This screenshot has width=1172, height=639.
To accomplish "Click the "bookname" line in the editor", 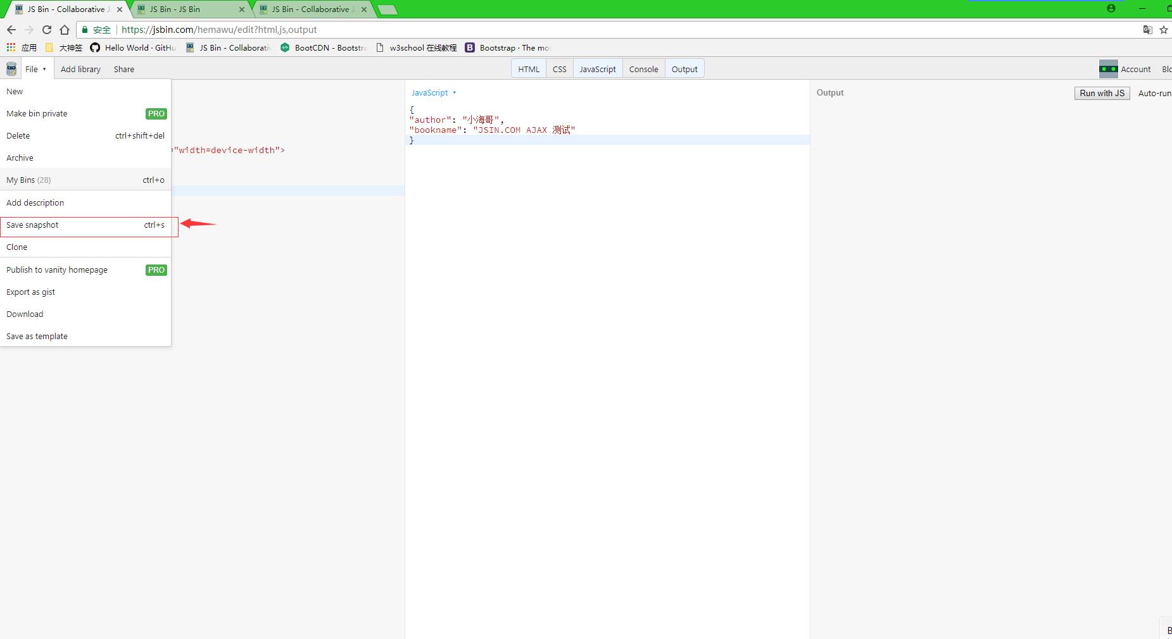I will pos(492,130).
